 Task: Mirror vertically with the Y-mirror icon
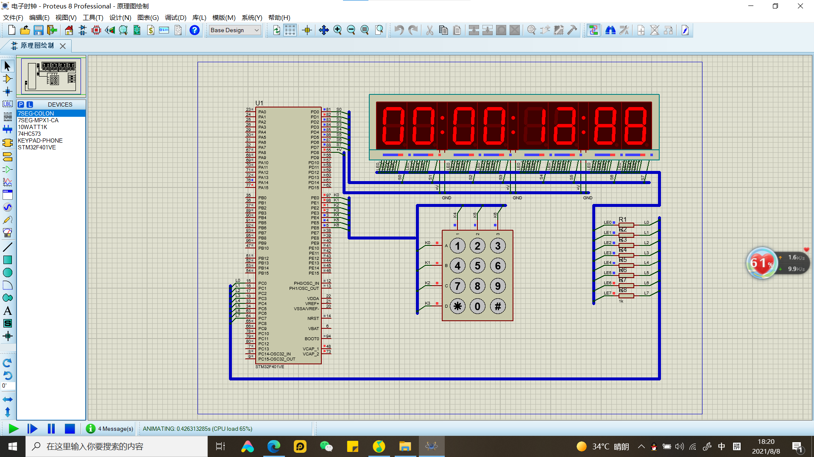7,412
